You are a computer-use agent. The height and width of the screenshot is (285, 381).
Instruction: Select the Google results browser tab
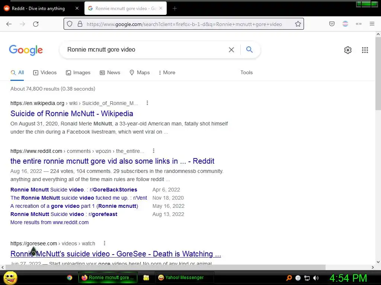(x=126, y=9)
